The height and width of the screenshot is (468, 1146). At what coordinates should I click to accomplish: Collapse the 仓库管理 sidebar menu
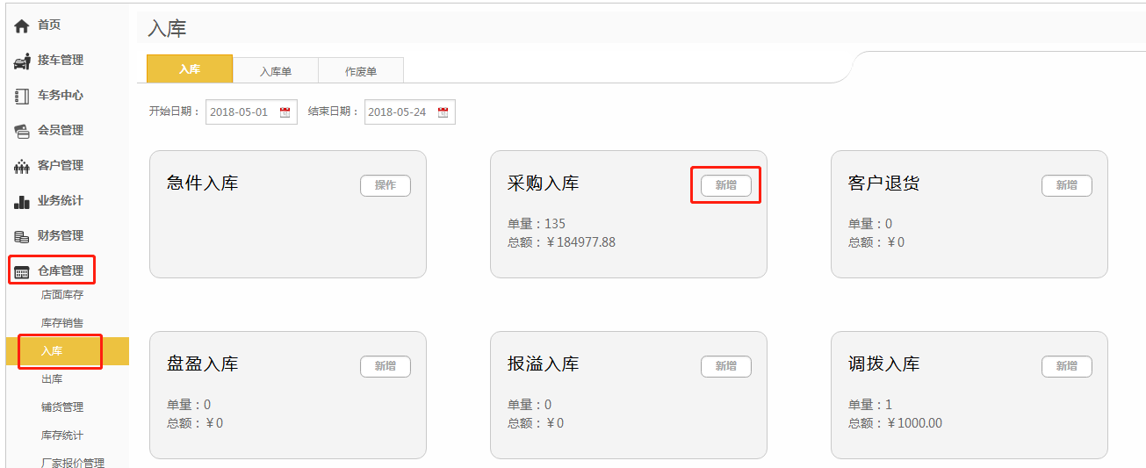(x=60, y=271)
